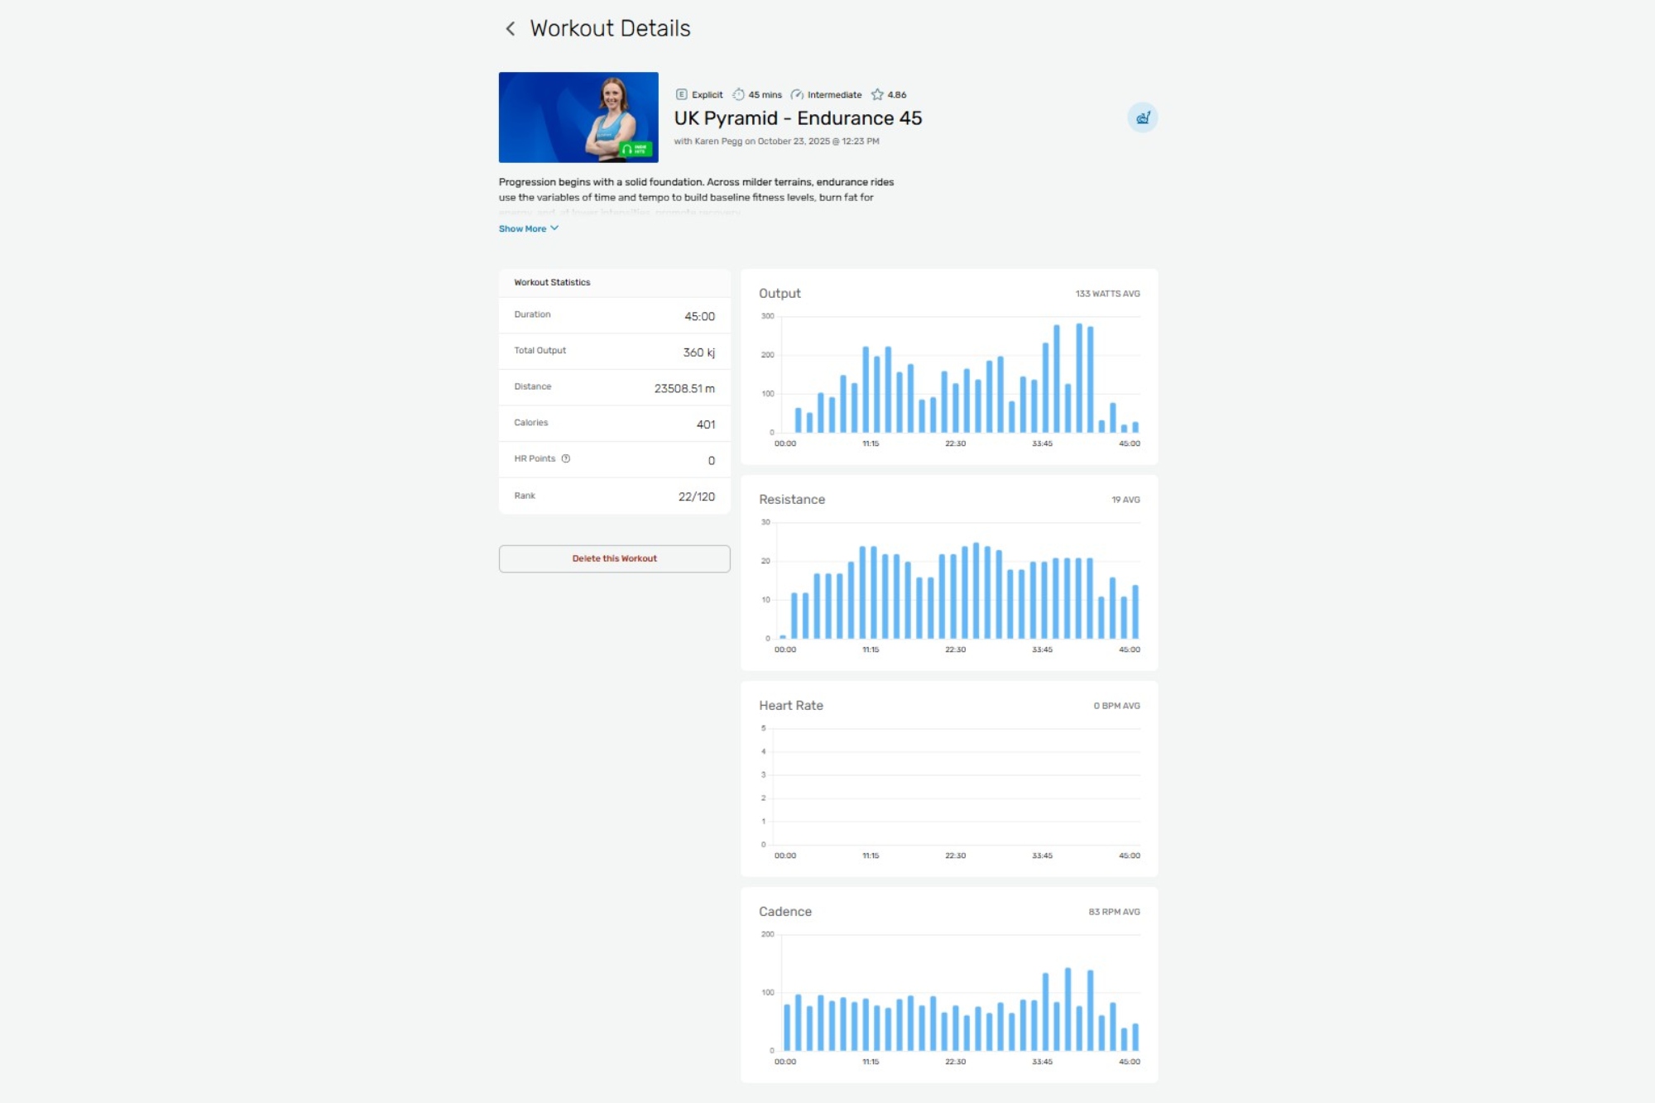Click the 45 mins stopwatch icon
This screenshot has height=1103, width=1655.
point(738,94)
